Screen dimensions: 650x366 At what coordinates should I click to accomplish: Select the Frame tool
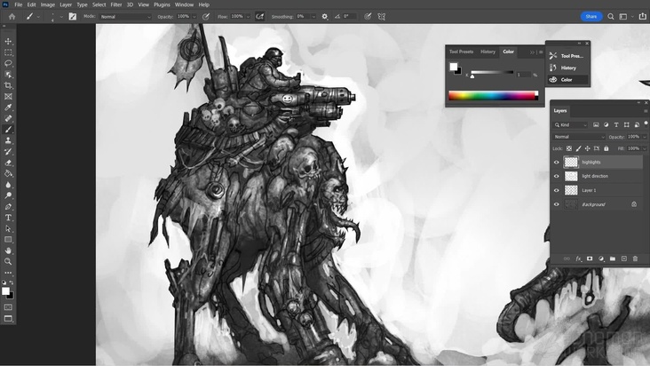tap(8, 97)
